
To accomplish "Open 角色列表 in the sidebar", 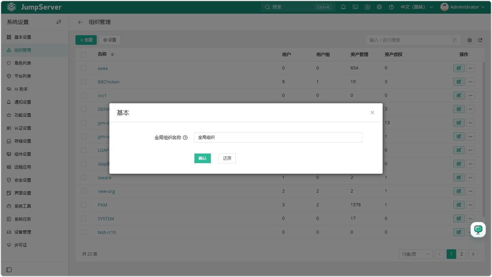I will (x=34, y=63).
